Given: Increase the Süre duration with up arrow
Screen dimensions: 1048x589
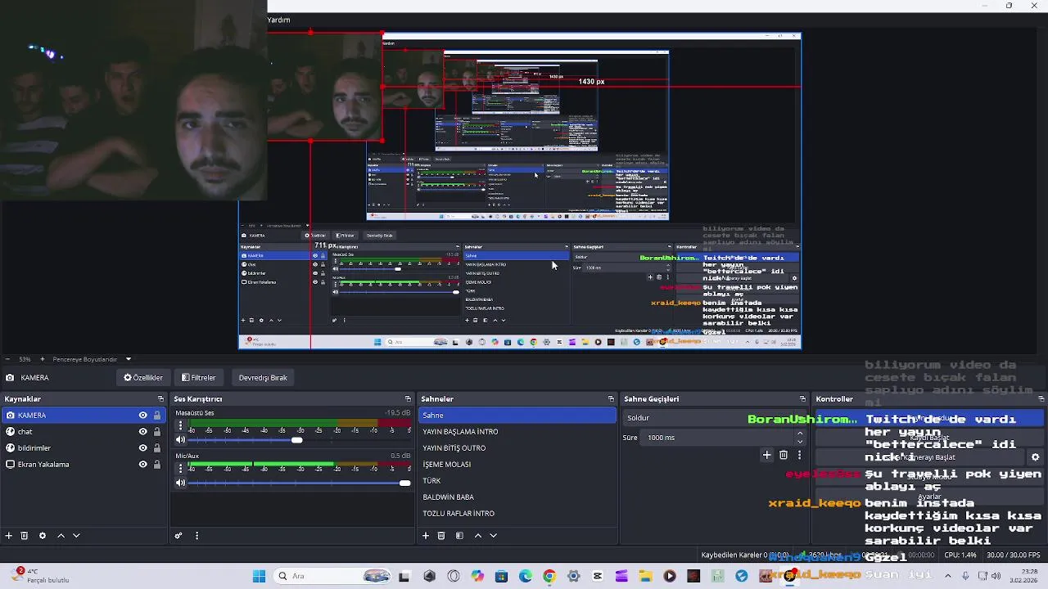Looking at the screenshot, I should tap(800, 434).
